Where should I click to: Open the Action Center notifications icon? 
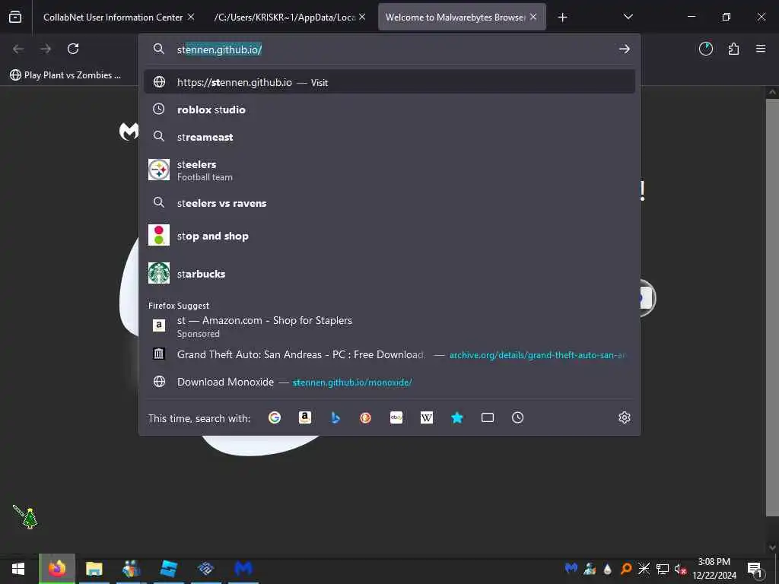755,570
